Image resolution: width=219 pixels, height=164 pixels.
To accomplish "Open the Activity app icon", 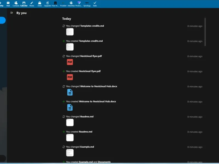I will 2,4.
